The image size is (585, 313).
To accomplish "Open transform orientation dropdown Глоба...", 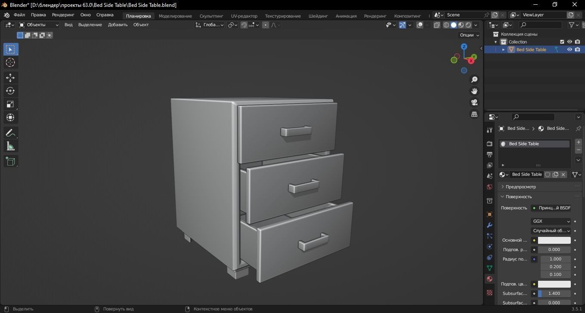I will tap(210, 25).
